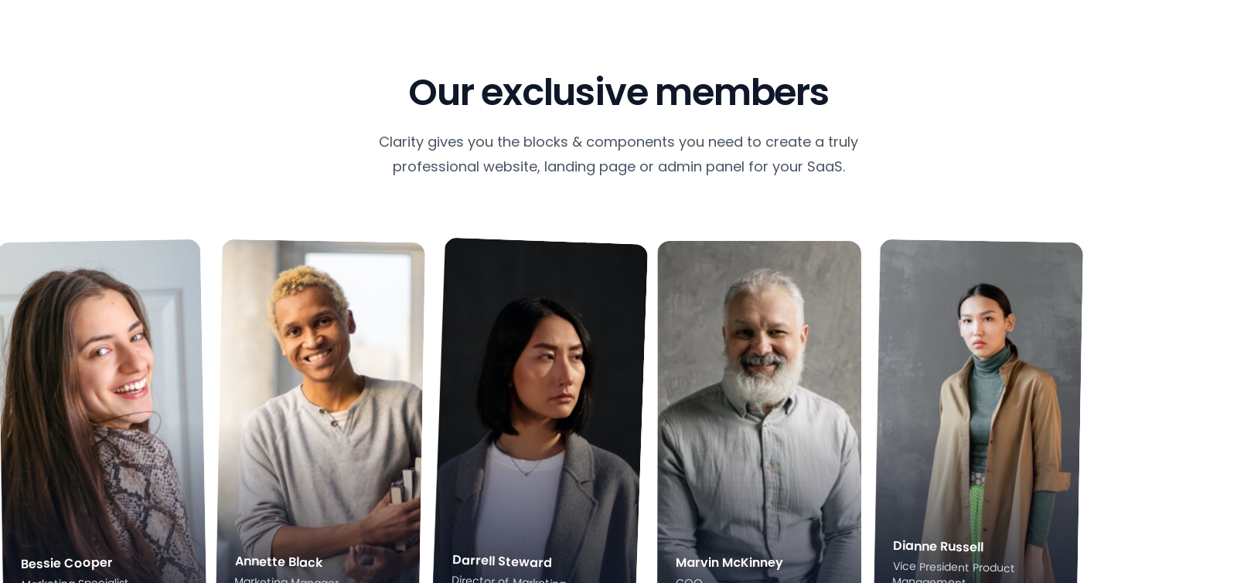Click the word Clarity in the description
The image size is (1237, 583).
pos(400,142)
